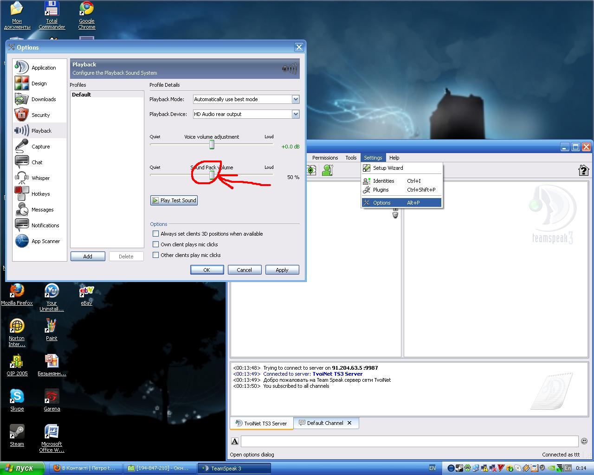The image size is (594, 475).
Task: Select the Skype desktop icon
Action: [x=17, y=401]
